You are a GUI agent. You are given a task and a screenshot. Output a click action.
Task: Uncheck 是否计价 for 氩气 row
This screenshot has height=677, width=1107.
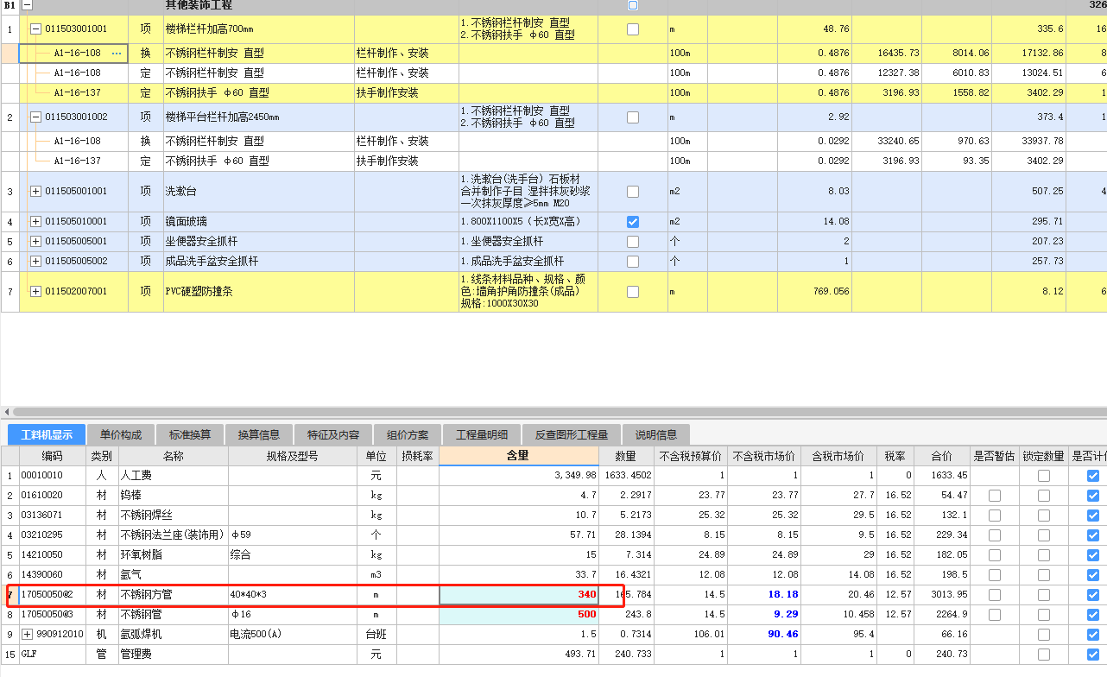1093,575
